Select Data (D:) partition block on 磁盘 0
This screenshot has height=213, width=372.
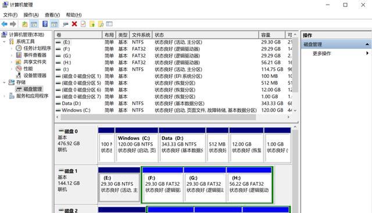point(182,145)
